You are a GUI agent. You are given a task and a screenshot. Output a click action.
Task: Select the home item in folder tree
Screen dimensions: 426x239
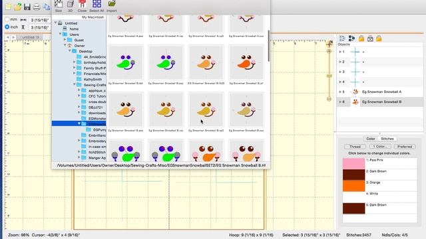coord(74,29)
